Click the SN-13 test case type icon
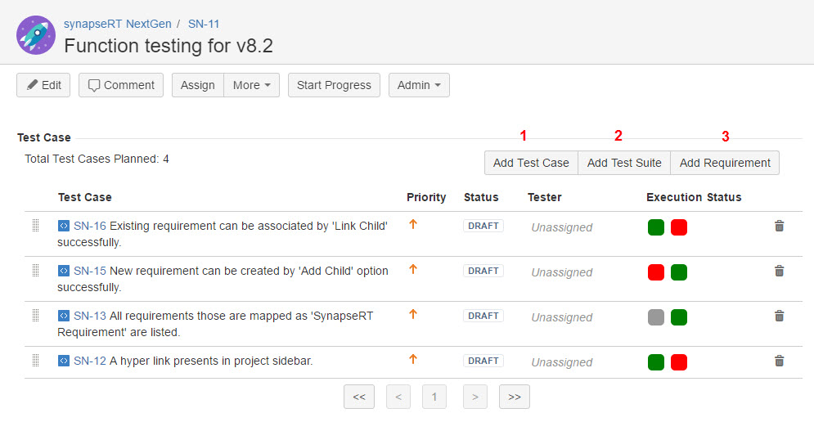The image size is (814, 431). (x=64, y=316)
